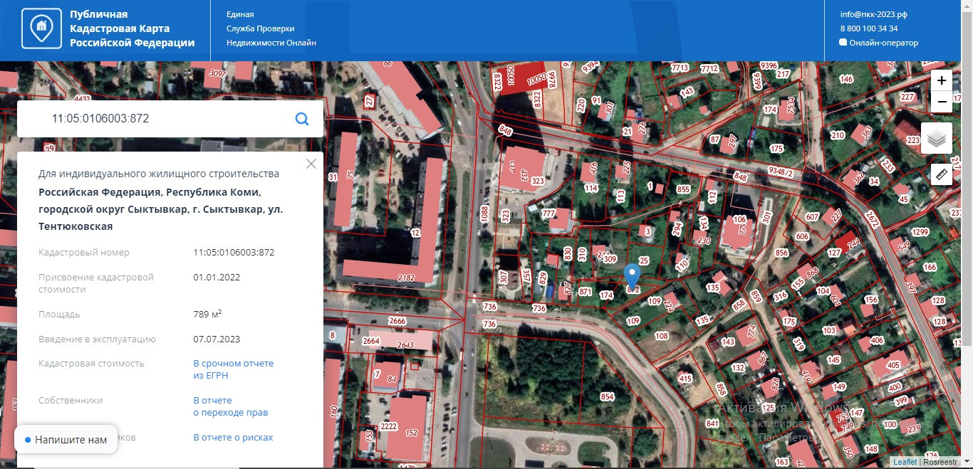The height and width of the screenshot is (469, 973).
Task: Click the blue location pin marker
Action: 632,275
